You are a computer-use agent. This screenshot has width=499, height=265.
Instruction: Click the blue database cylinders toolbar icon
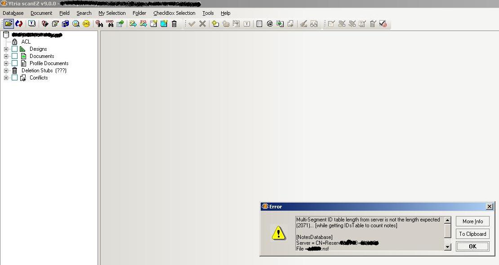66,23
